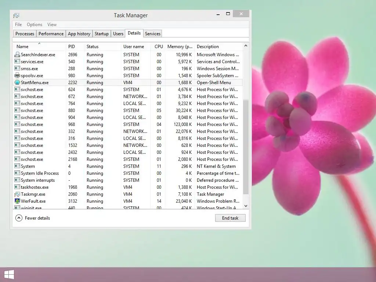Sort by the PID column header

coord(75,46)
